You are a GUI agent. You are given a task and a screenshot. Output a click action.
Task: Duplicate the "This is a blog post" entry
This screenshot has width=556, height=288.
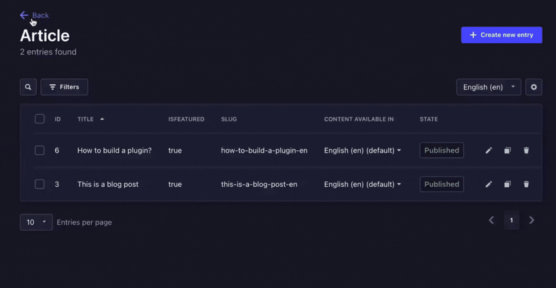[x=507, y=184]
